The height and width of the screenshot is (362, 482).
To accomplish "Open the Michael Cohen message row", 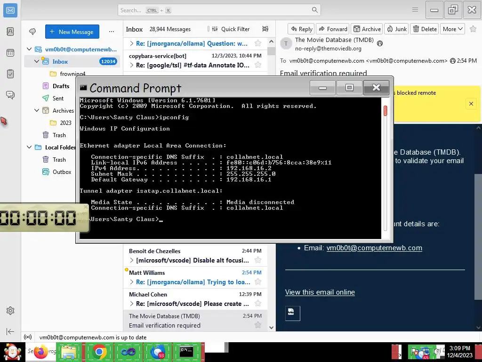I will pyautogui.click(x=195, y=299).
